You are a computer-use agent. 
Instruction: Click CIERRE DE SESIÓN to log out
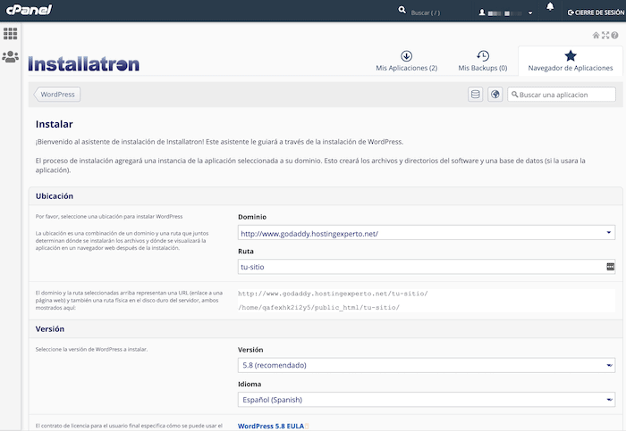click(596, 12)
